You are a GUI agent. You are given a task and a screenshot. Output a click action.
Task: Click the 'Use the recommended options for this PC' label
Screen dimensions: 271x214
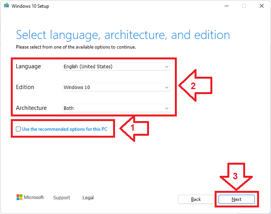coord(65,129)
